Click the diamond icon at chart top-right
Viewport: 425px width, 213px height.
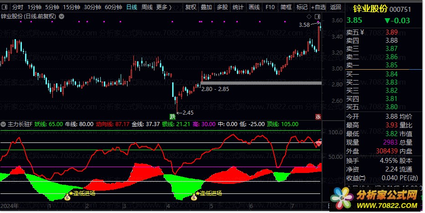(x=308, y=17)
